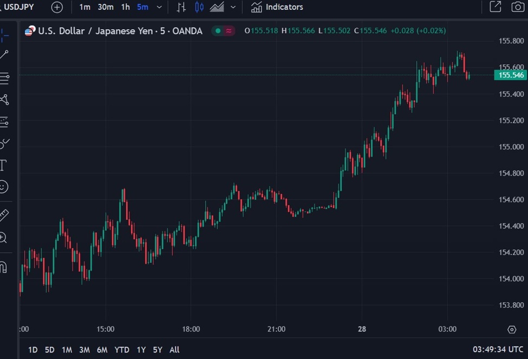The image size is (528, 359).
Task: Open the Fibonacci retracement tool
Action: pyautogui.click(x=4, y=79)
